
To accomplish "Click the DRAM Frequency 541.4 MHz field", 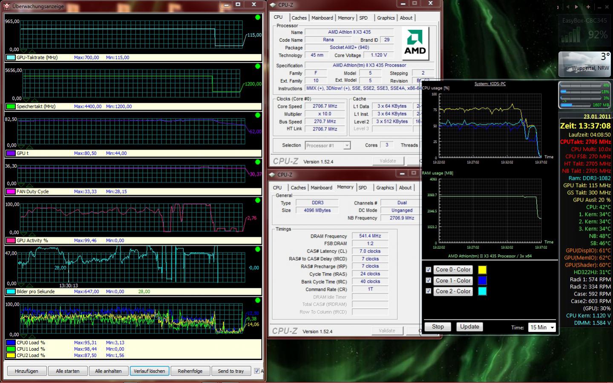I will click(x=370, y=236).
